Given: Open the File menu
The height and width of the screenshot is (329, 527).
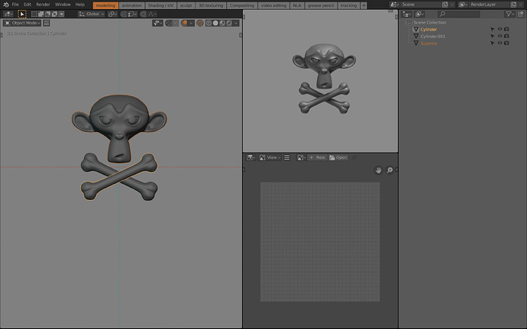Looking at the screenshot, I should pyautogui.click(x=15, y=5).
